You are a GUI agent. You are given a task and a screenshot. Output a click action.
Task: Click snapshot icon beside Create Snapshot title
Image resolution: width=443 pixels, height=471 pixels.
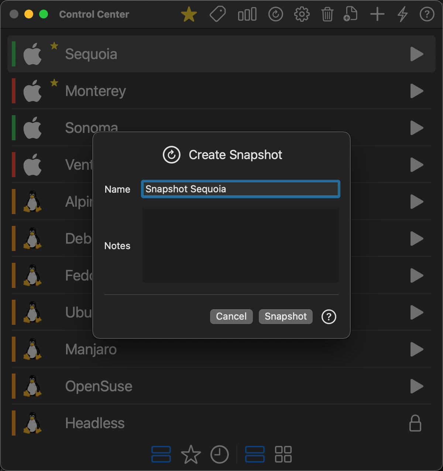coord(172,155)
